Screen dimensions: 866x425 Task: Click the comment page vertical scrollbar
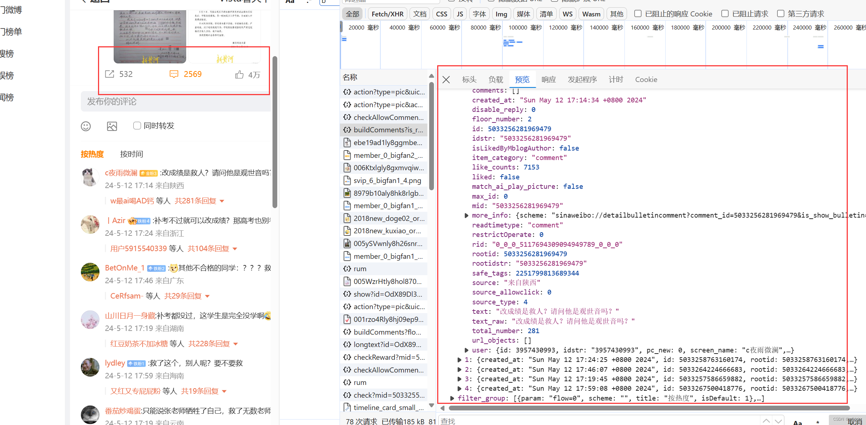point(275,132)
